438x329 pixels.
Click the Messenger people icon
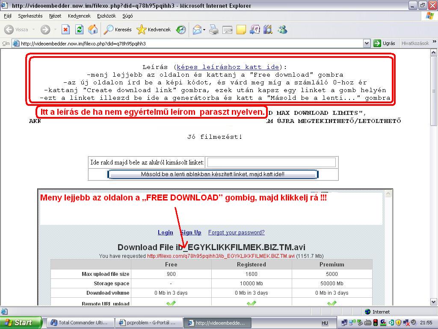tap(282, 30)
